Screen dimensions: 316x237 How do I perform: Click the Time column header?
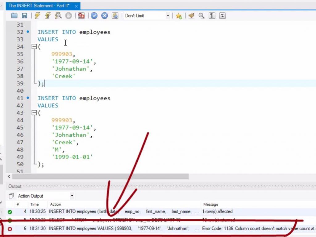(x=35, y=204)
